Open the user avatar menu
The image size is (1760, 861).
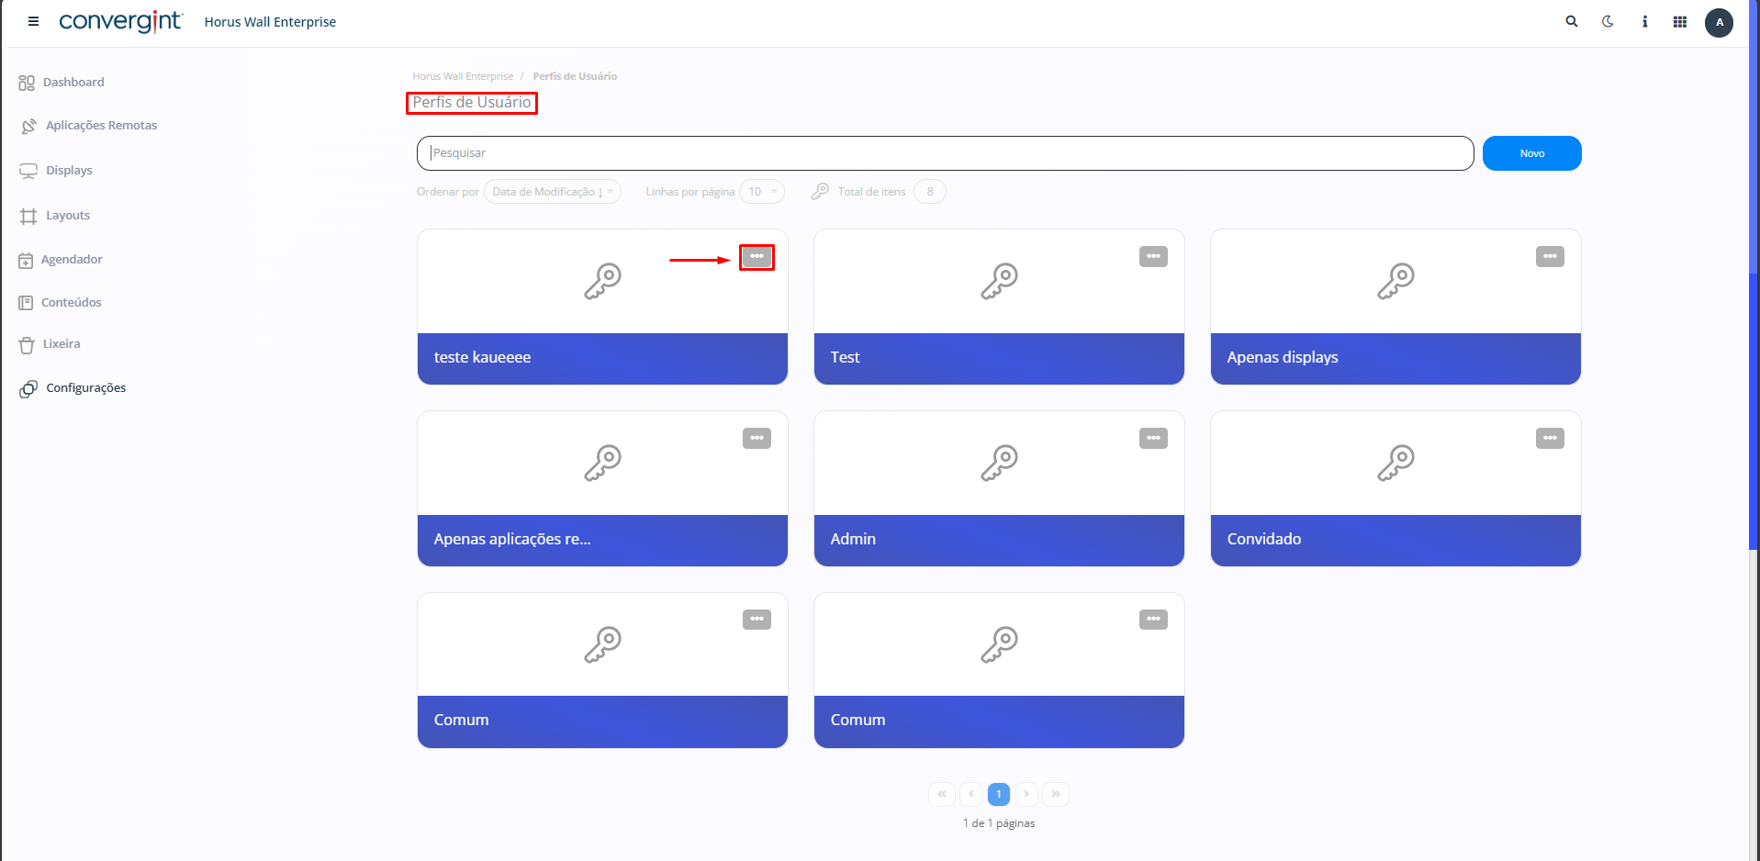pos(1719,22)
